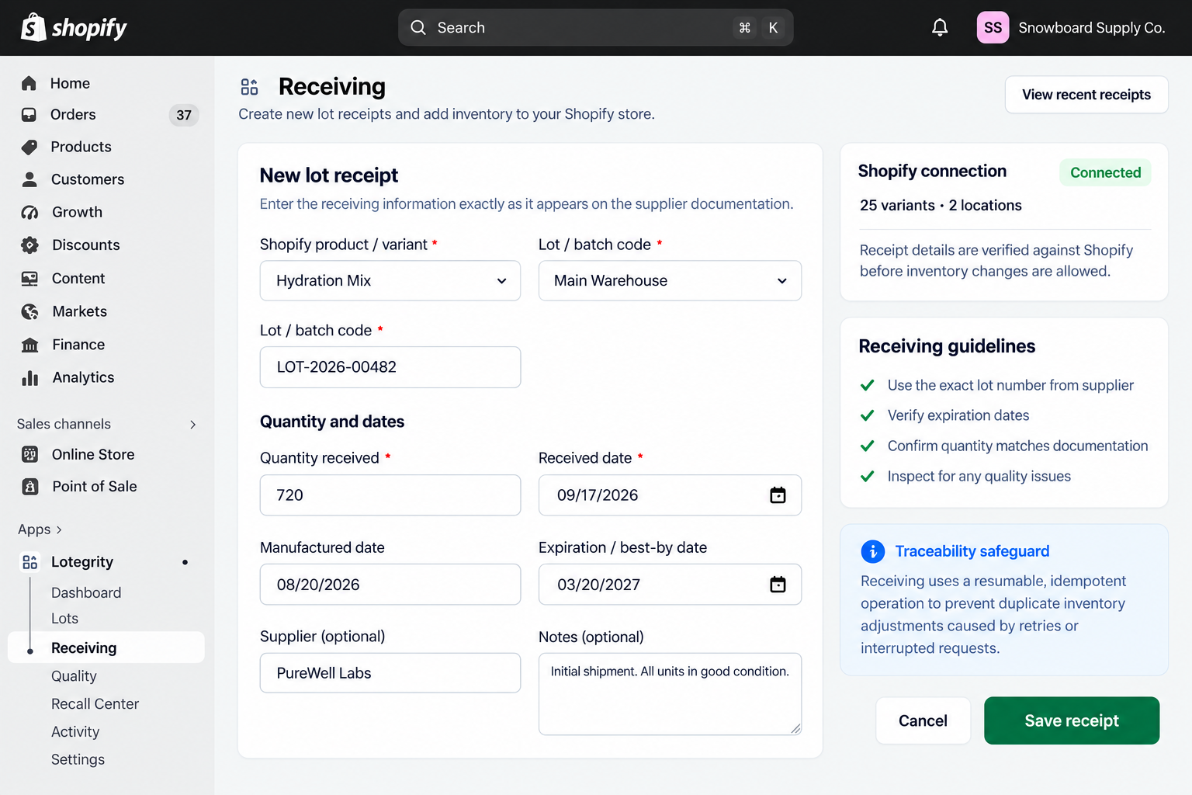The width and height of the screenshot is (1192, 795).
Task: Click the Products tag icon
Action: click(x=29, y=147)
